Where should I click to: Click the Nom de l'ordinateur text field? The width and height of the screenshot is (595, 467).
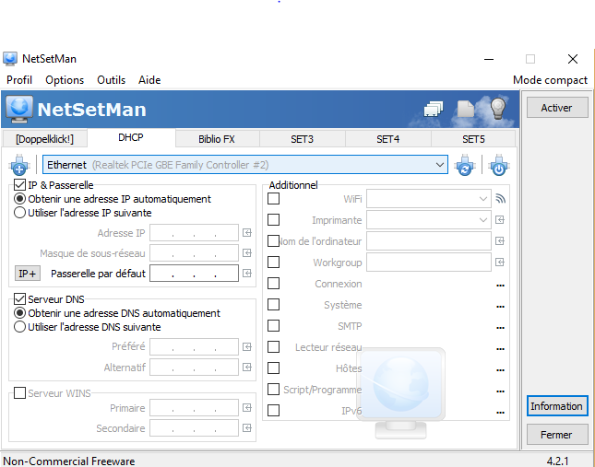429,241
